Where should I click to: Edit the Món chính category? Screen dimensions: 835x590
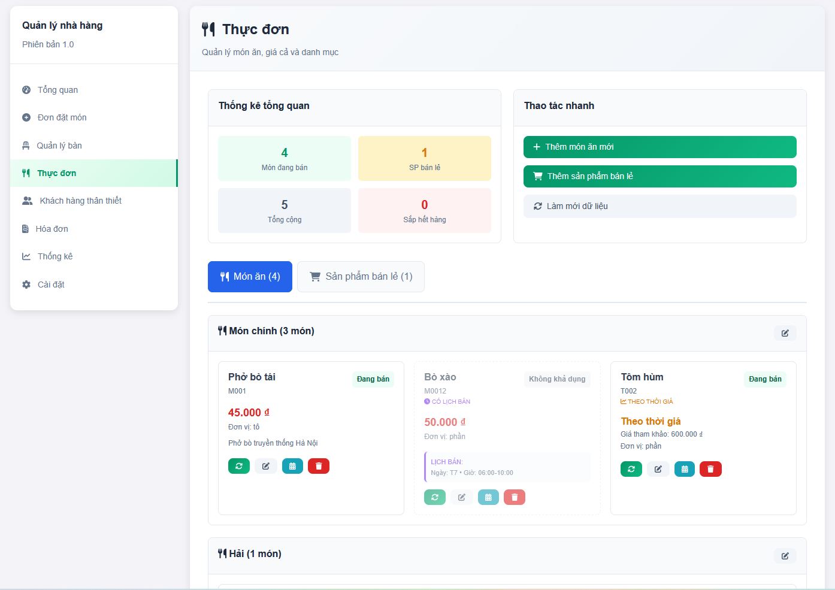(x=785, y=333)
